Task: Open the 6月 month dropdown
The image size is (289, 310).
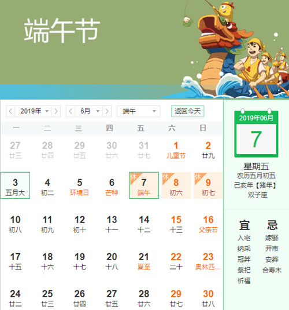Action: pos(89,111)
